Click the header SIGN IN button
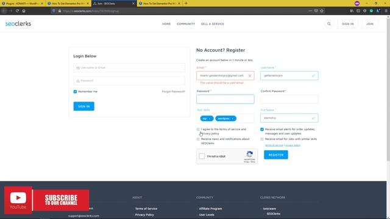Viewport: 390px width, 219px height. click(348, 24)
